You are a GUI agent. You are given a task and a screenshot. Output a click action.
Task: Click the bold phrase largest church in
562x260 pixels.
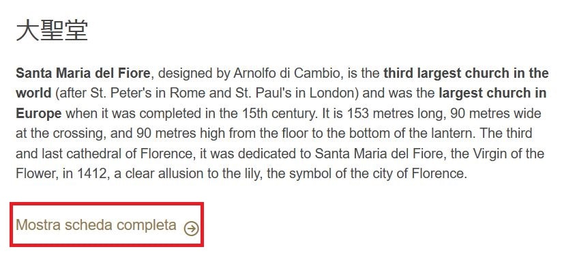pos(492,93)
